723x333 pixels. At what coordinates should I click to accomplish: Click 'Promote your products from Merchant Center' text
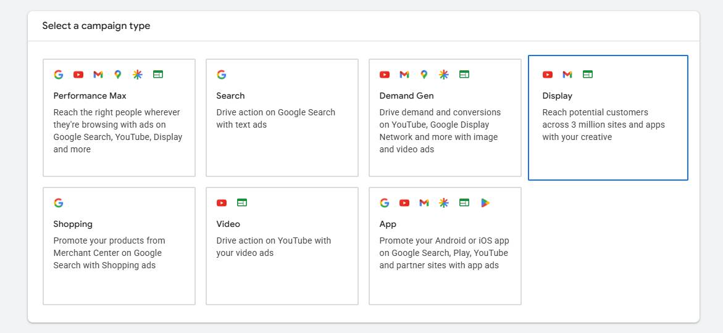click(x=109, y=253)
